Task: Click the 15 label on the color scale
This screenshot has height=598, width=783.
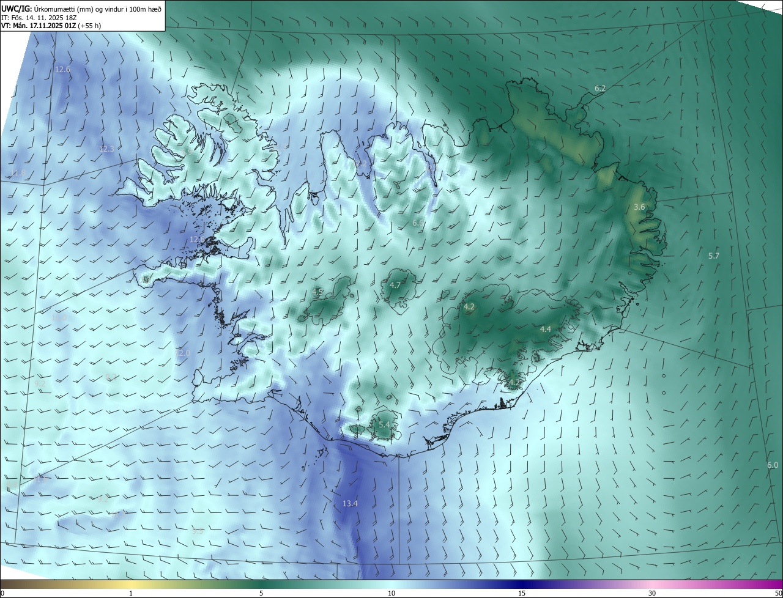Action: click(522, 593)
